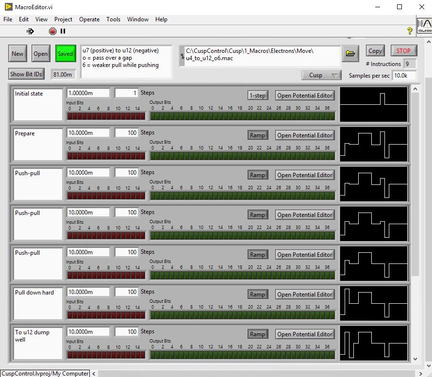Change the 1-step mode of Initial state row
The height and width of the screenshot is (377, 432).
tap(257, 96)
